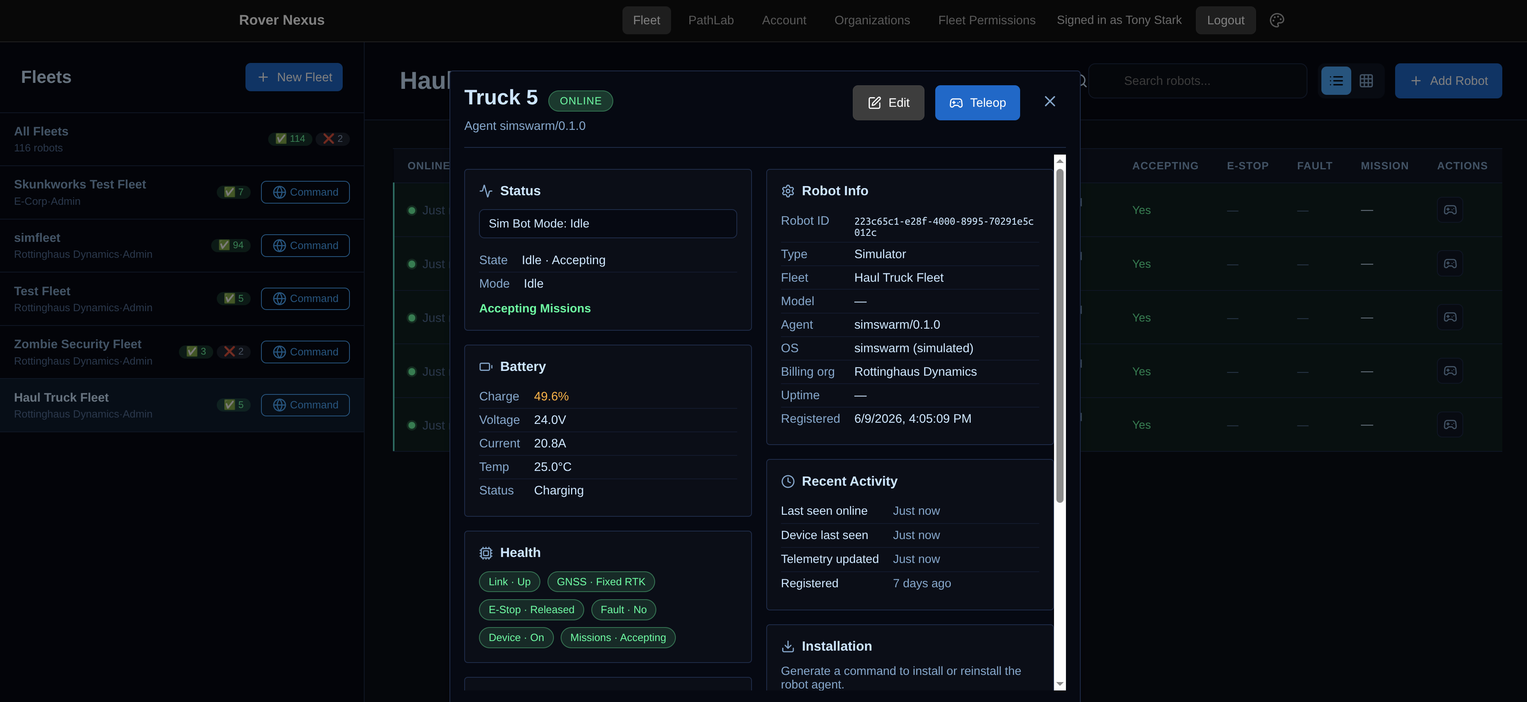
Task: Click teleop gamepad icon in last row
Action: pyautogui.click(x=1450, y=425)
